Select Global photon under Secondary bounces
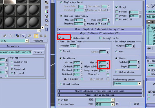 [x=116, y=72]
